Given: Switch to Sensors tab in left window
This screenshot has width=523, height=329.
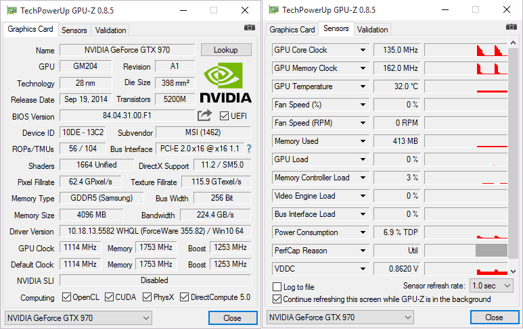Looking at the screenshot, I should click(74, 30).
